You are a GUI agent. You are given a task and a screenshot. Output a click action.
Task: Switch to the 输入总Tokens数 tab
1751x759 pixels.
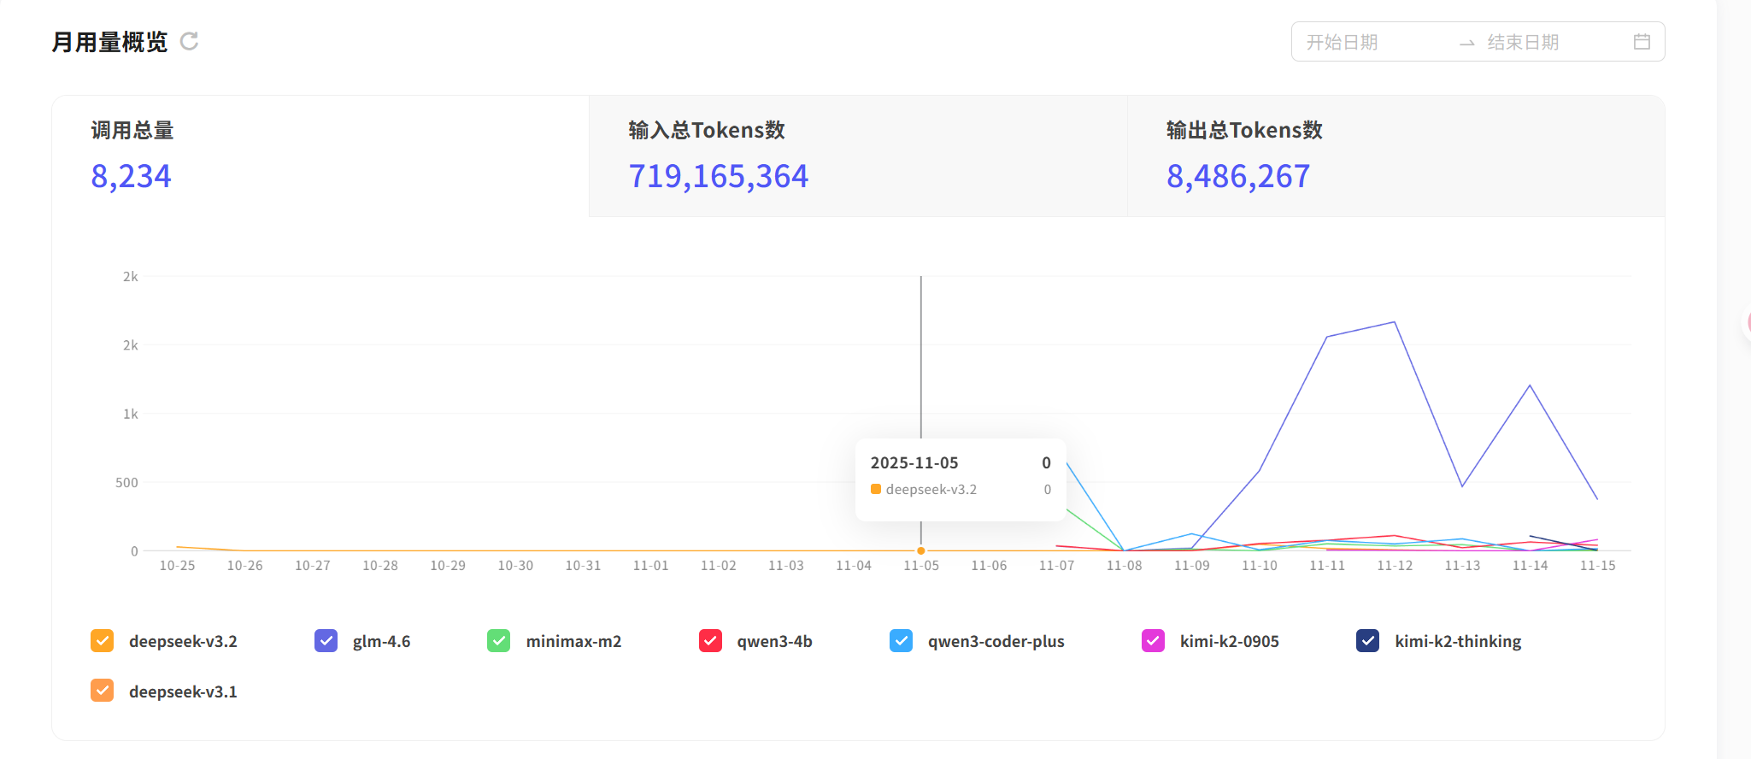pos(858,156)
